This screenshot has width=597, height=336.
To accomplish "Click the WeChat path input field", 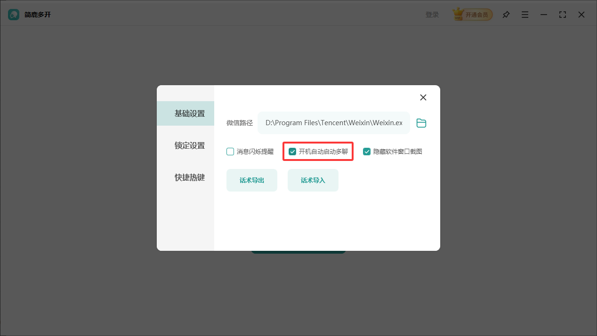I will click(x=334, y=123).
